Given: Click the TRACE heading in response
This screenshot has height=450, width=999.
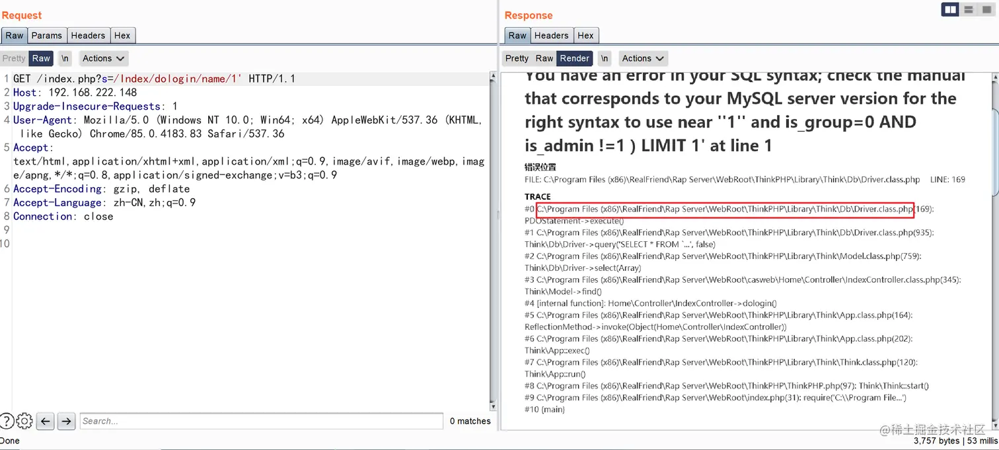Looking at the screenshot, I should (x=538, y=196).
